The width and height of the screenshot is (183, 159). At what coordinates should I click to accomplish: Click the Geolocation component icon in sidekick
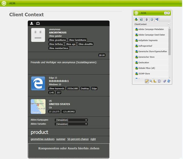pyautogui.click(x=136, y=63)
